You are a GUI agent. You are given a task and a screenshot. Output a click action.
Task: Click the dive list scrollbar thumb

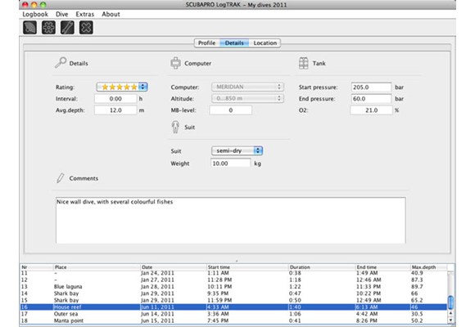click(450, 302)
